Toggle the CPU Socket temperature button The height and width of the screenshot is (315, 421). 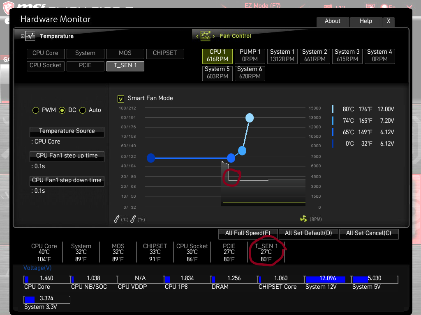(x=45, y=66)
